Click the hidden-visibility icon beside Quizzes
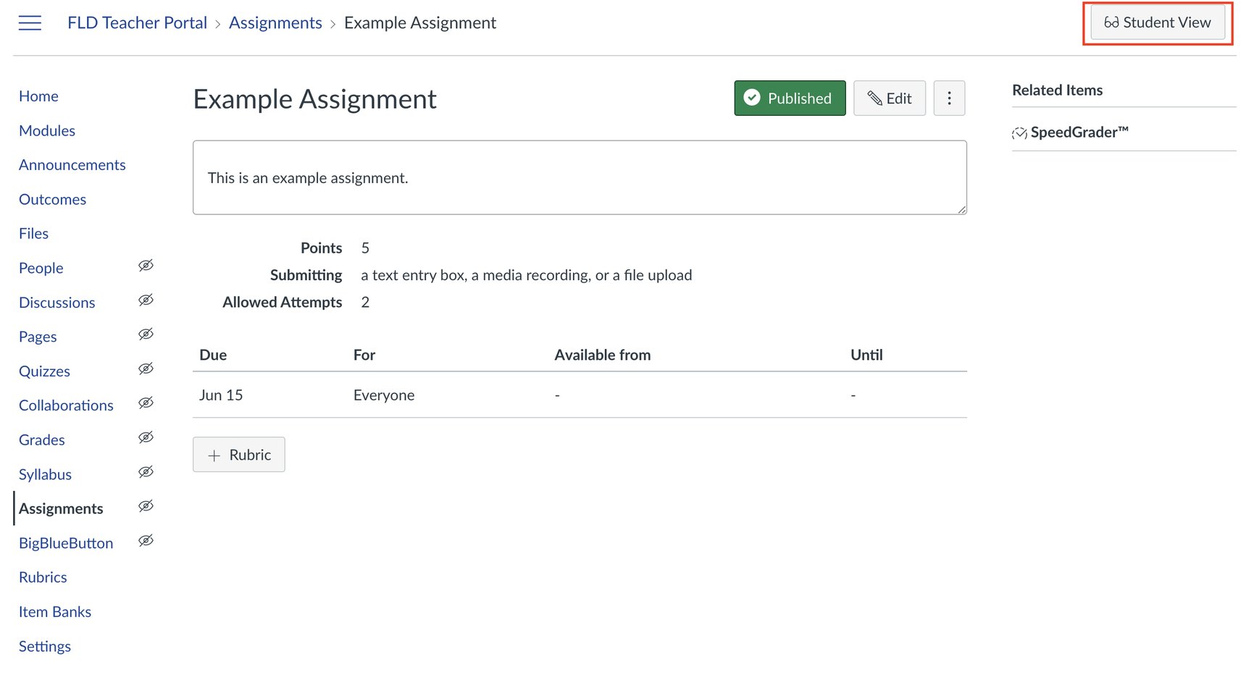This screenshot has height=695, width=1246. (146, 368)
